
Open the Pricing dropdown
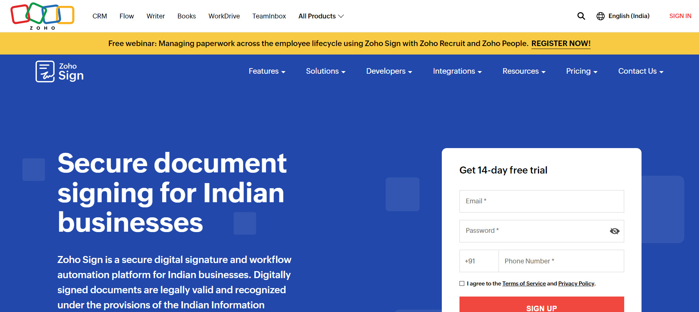582,71
